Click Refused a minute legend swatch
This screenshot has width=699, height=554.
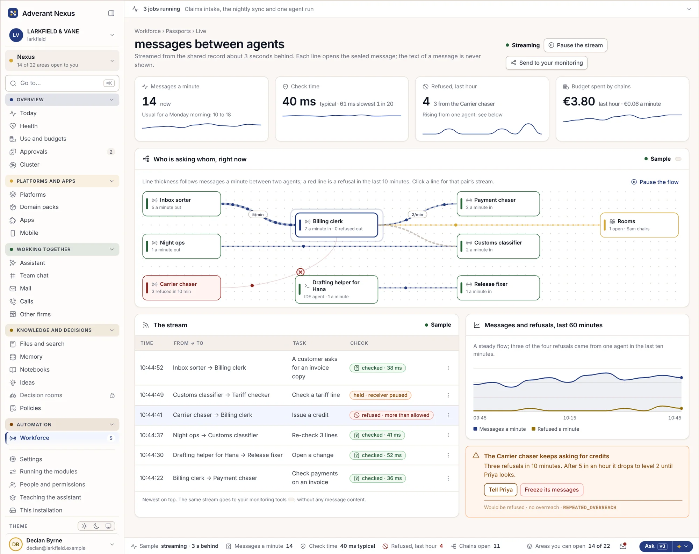pyautogui.click(x=533, y=429)
